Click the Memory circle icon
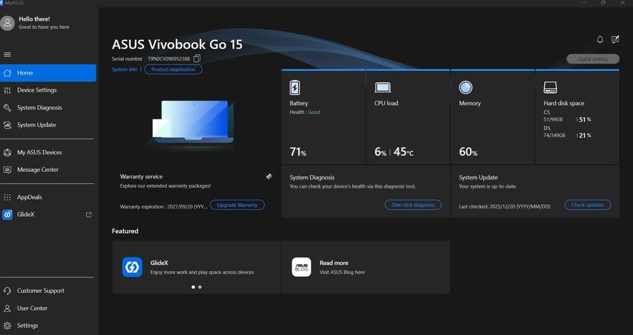The image size is (633, 335). 465,87
